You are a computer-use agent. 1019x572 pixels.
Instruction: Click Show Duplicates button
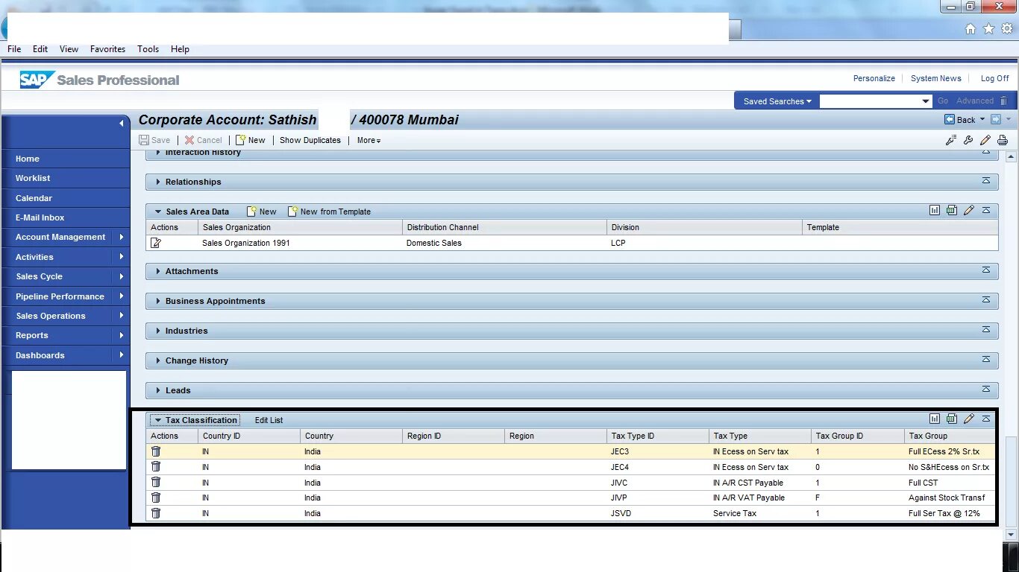click(x=310, y=140)
